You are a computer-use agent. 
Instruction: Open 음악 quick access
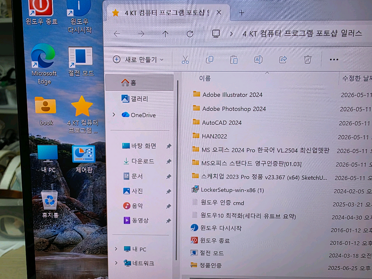pyautogui.click(x=133, y=206)
